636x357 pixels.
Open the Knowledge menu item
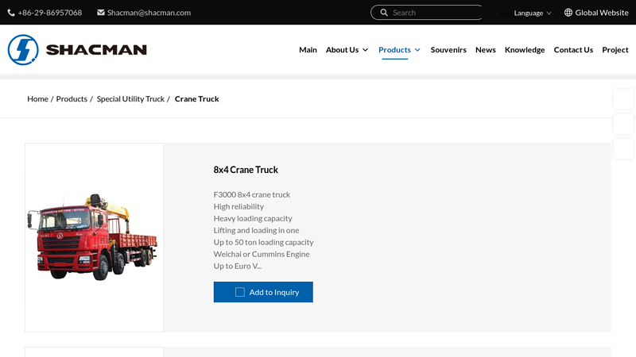pos(525,50)
